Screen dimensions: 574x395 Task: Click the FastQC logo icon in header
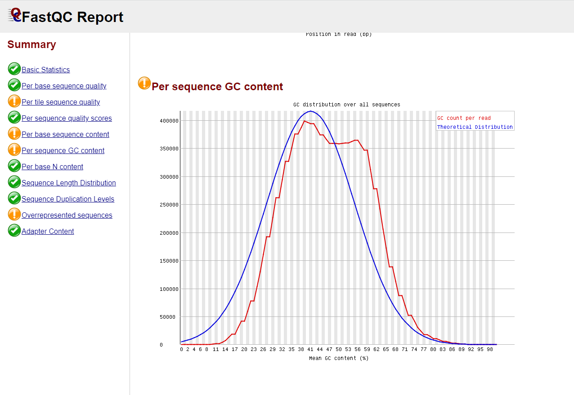[x=15, y=15]
